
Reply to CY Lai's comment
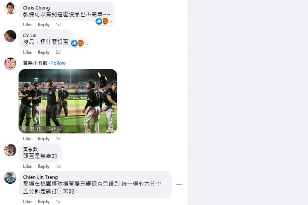[x=43, y=52]
